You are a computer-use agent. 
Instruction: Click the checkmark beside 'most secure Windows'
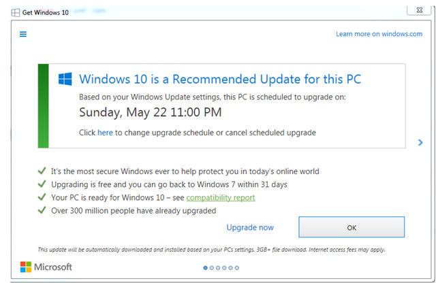42,171
